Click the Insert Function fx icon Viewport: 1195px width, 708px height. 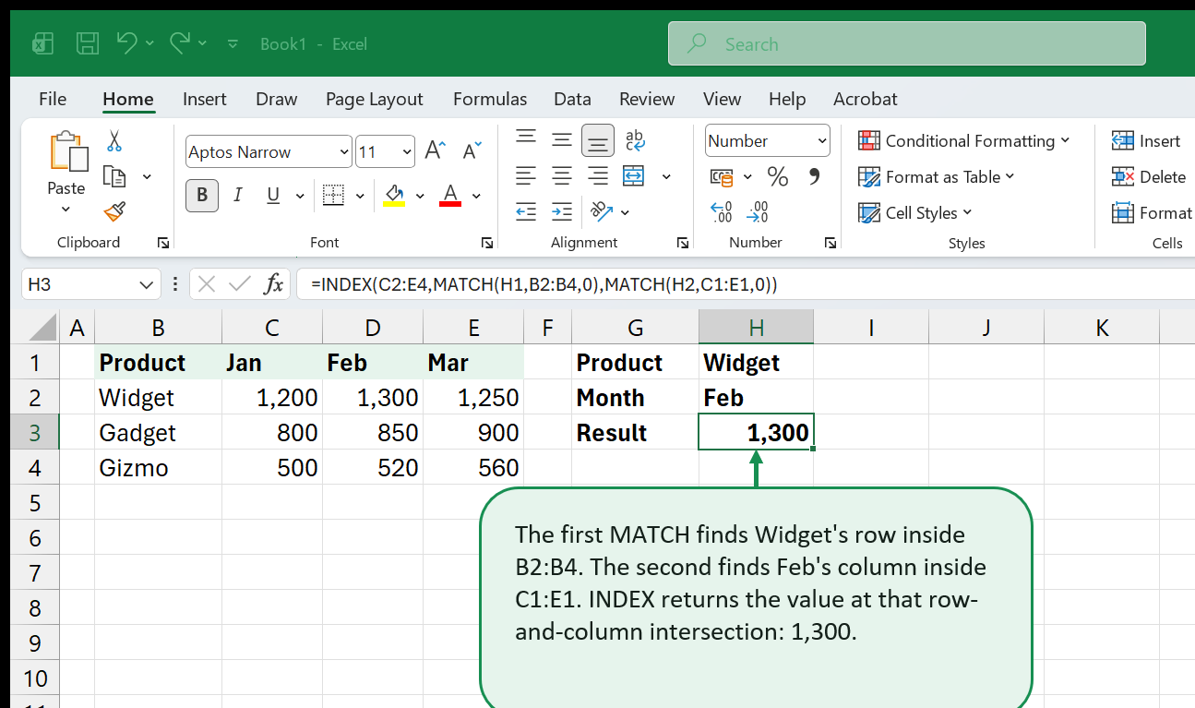[x=273, y=284]
